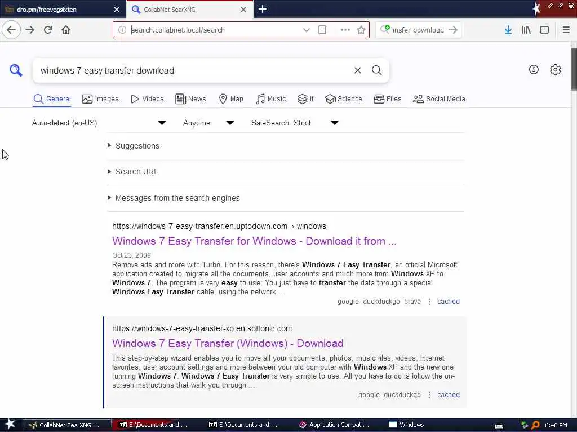The width and height of the screenshot is (577, 432).
Task: Open result options next to first result engines
Action: point(429,301)
